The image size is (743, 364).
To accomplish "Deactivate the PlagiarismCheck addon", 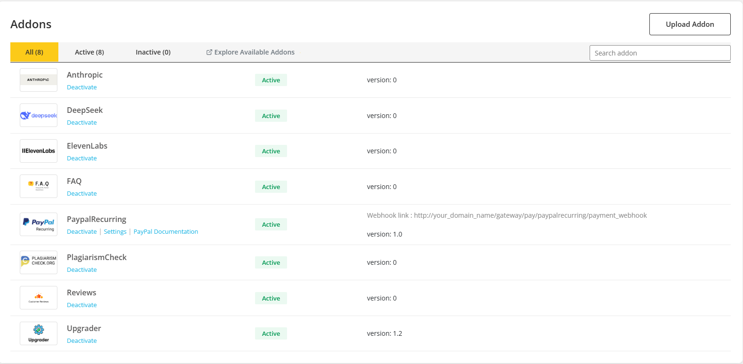I will click(82, 270).
